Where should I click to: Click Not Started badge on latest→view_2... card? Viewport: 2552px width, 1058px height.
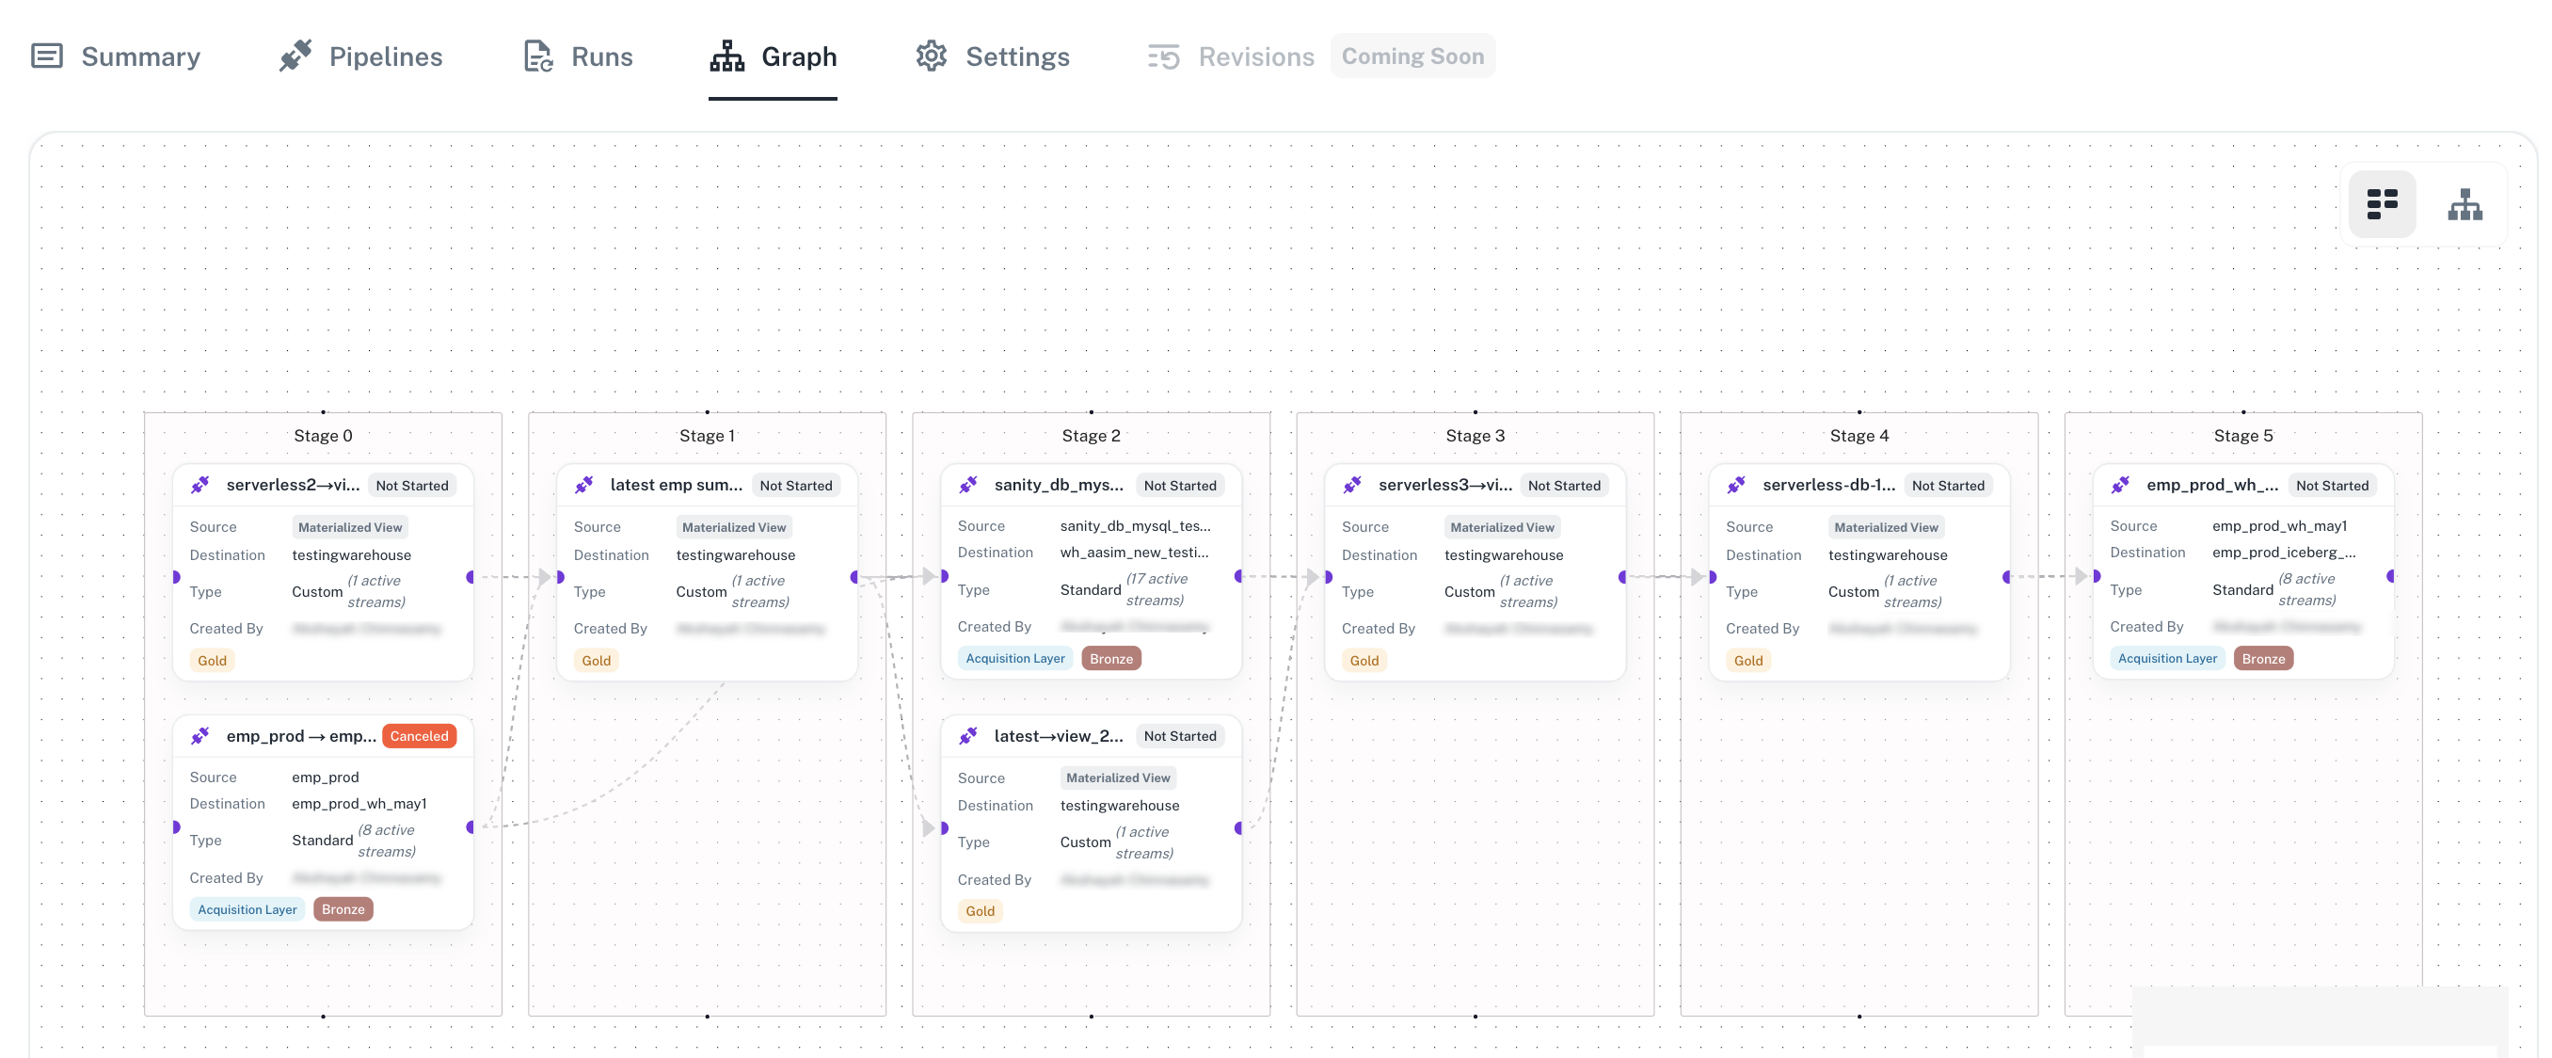click(x=1180, y=736)
